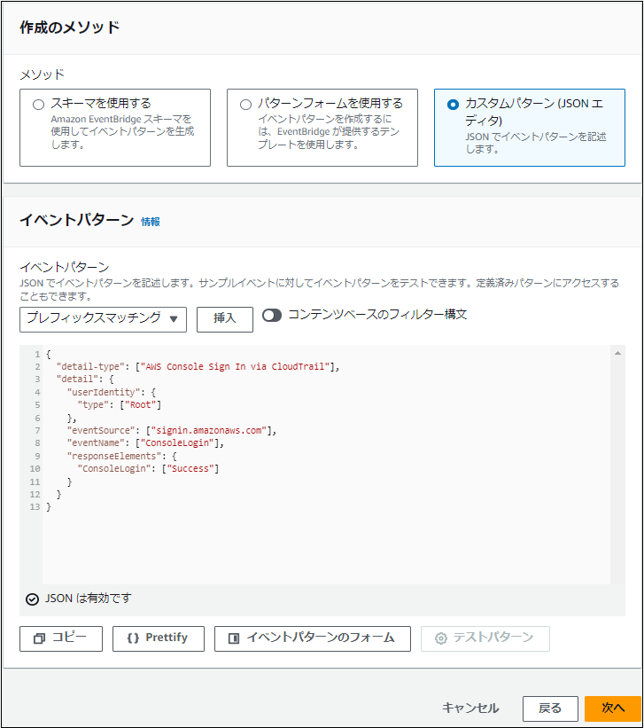This screenshot has height=728, width=644.
Task: Click the キャンセル button
Action: click(x=470, y=708)
